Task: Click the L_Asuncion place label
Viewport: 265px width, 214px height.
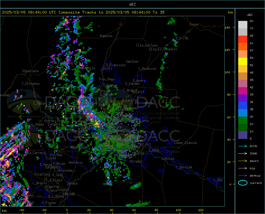Action: [147, 69]
